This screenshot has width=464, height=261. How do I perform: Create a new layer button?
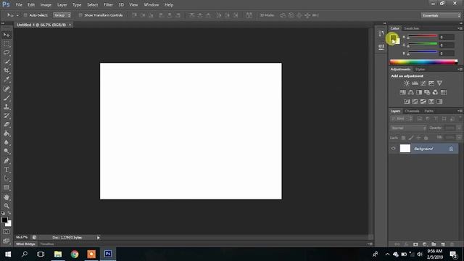[443, 244]
